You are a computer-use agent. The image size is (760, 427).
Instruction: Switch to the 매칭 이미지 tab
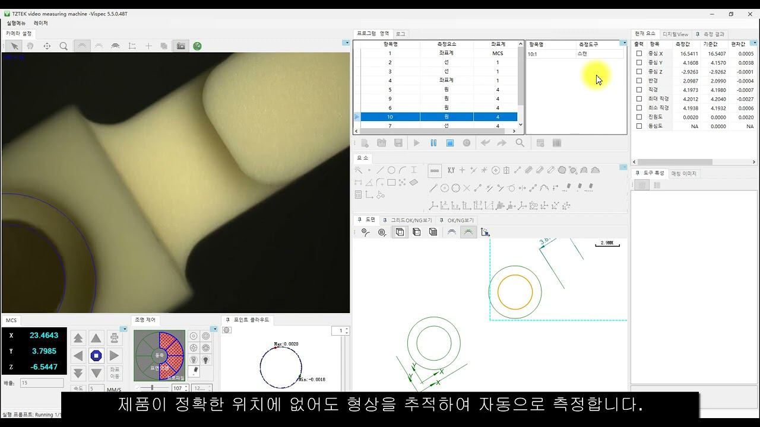(x=684, y=174)
